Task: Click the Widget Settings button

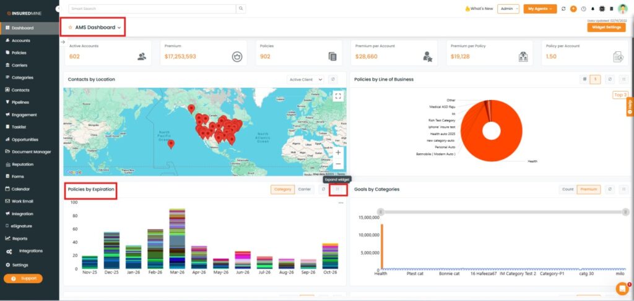Action: [x=606, y=27]
